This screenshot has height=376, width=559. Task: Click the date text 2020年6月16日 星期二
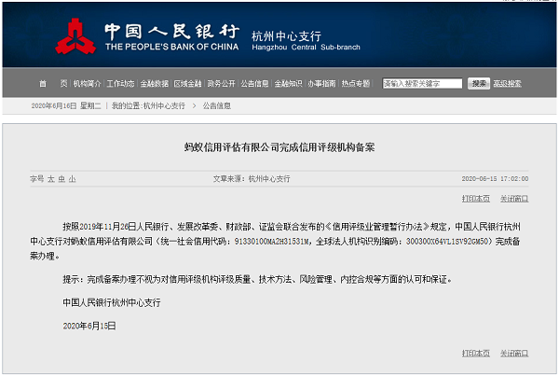66,105
